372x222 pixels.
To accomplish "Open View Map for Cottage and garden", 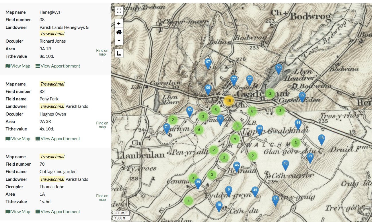I will [x=18, y=212].
